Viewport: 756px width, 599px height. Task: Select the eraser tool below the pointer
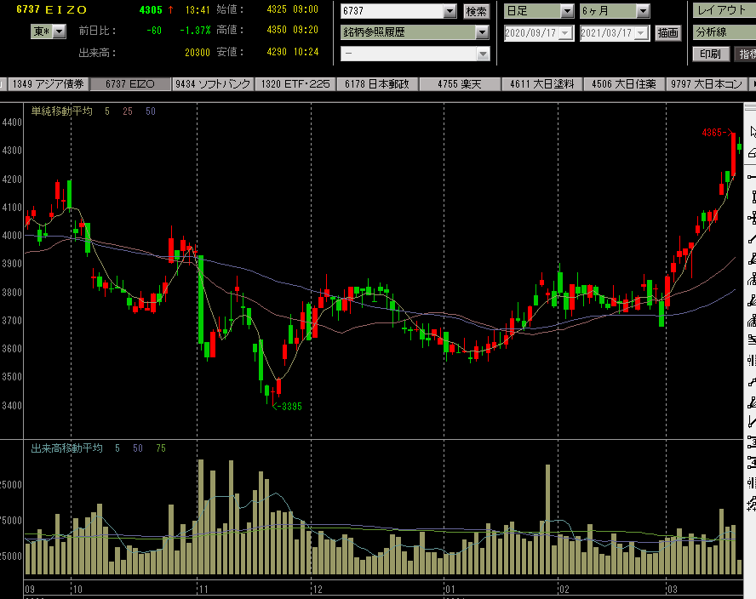[x=752, y=153]
